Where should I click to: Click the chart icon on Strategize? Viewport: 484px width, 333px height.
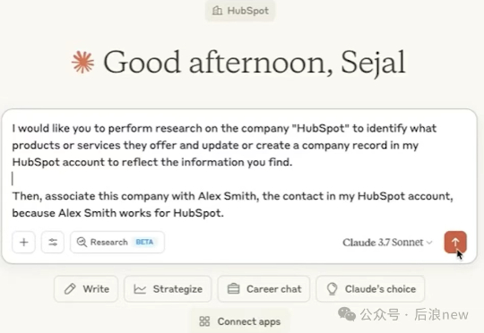tap(140, 289)
